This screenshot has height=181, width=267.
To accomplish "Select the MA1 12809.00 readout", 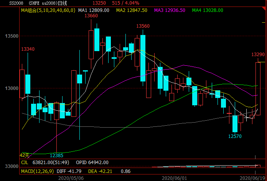I will (x=94, y=10).
